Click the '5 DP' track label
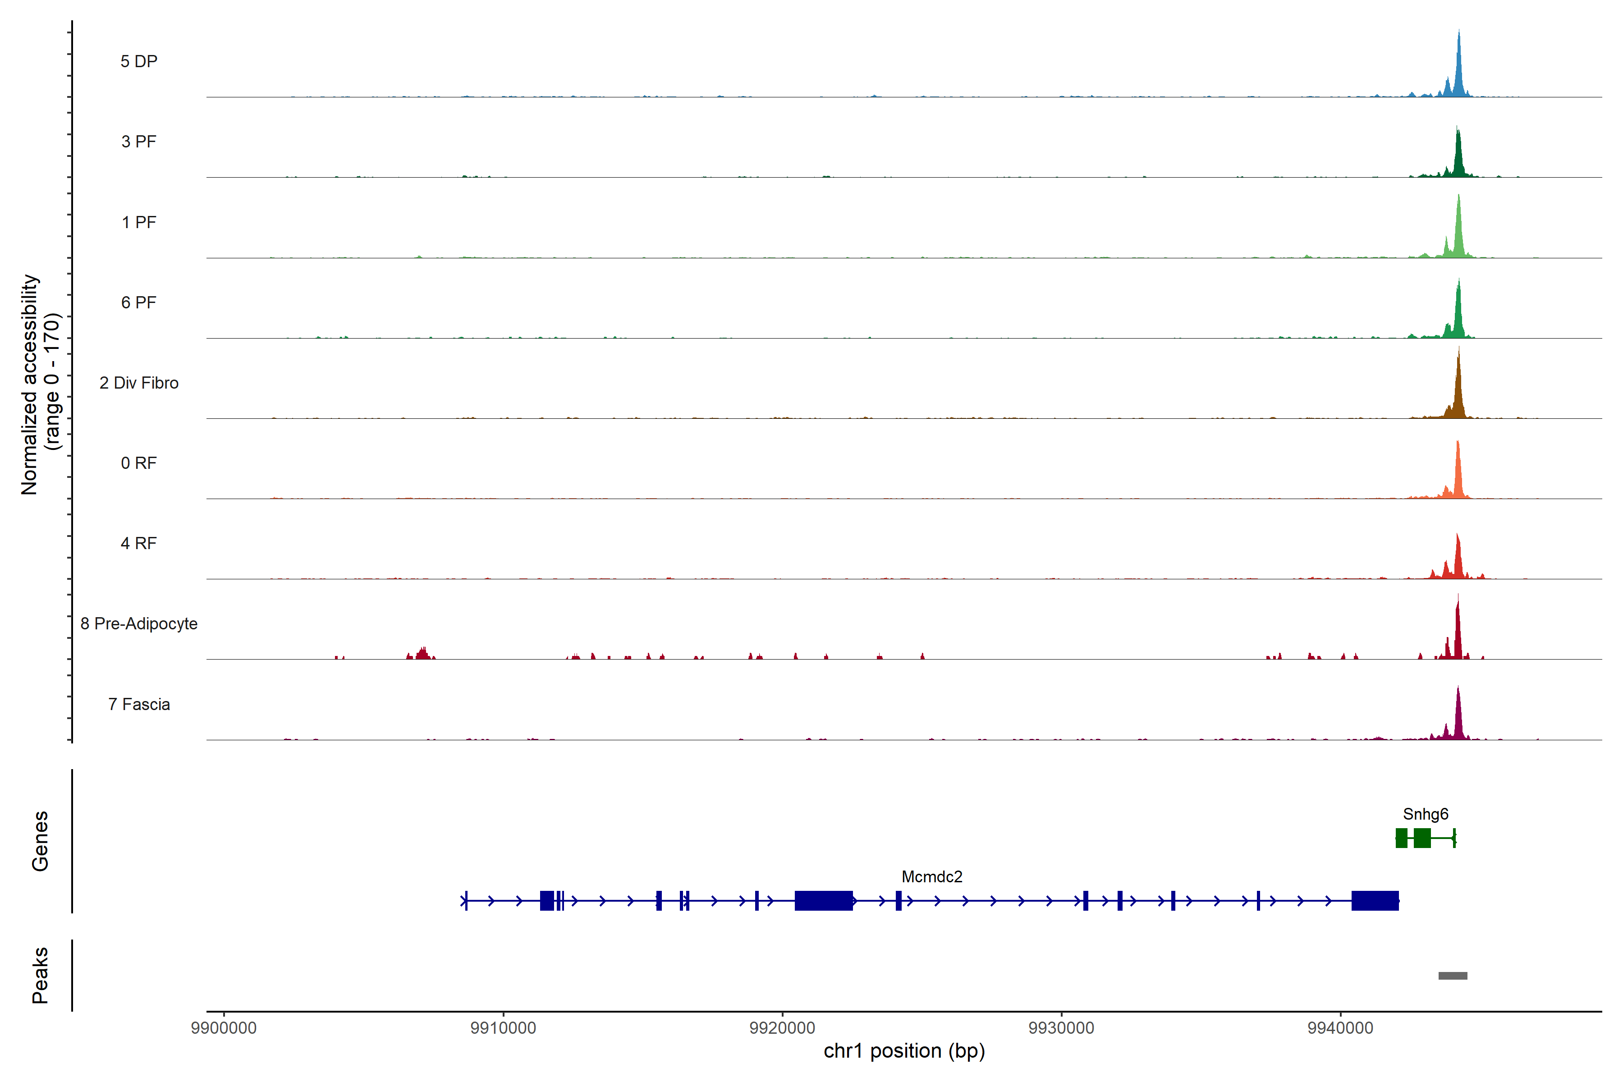 (x=139, y=61)
